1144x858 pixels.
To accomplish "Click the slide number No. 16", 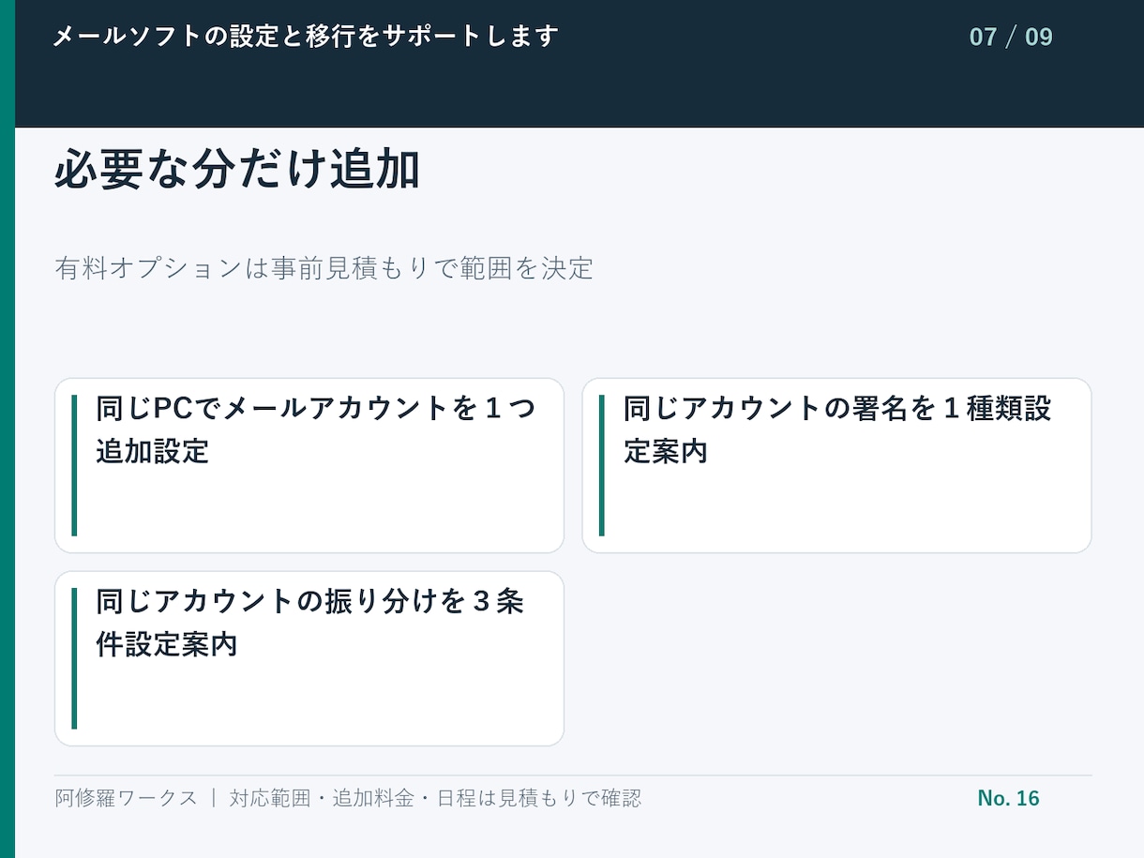I will click(1008, 798).
